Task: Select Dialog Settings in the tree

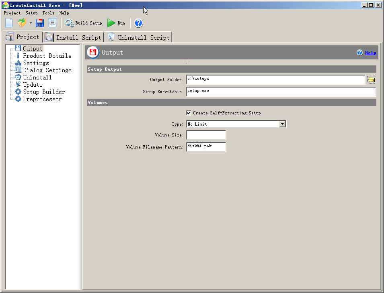Action: [47, 70]
